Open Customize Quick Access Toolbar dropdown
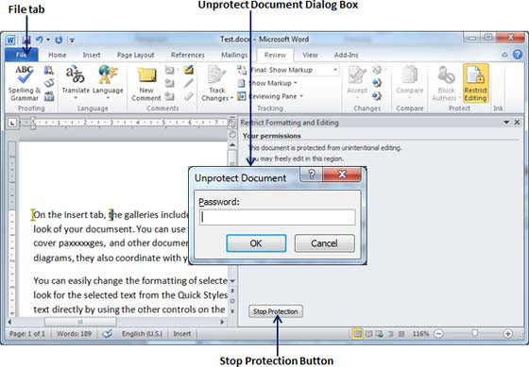This screenshot has height=367, width=529. click(72, 41)
